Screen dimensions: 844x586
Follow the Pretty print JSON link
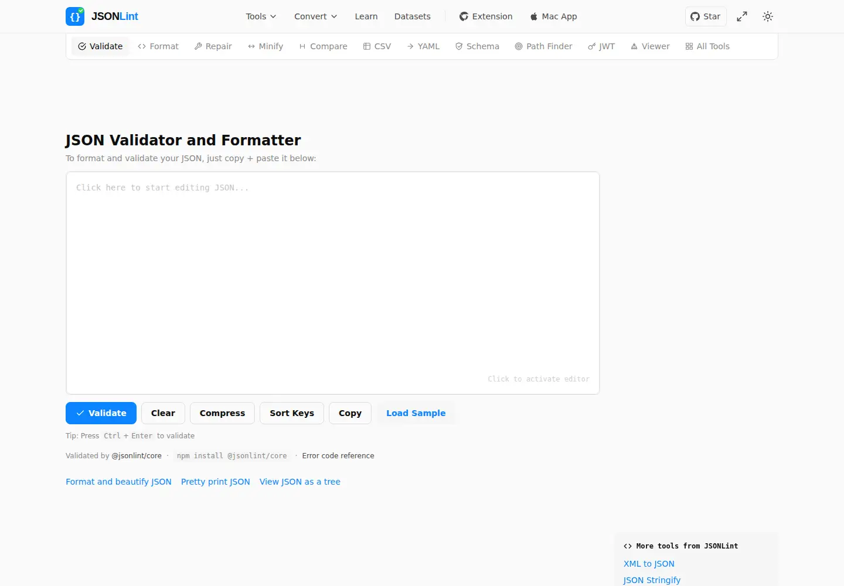(216, 482)
